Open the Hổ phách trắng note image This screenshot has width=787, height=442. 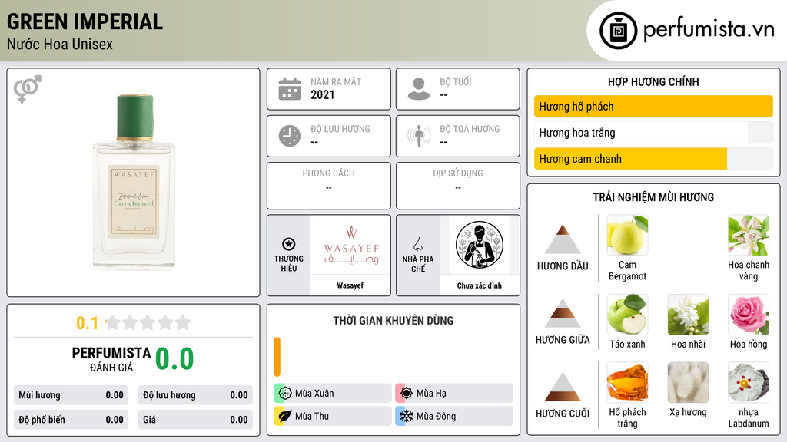[627, 382]
